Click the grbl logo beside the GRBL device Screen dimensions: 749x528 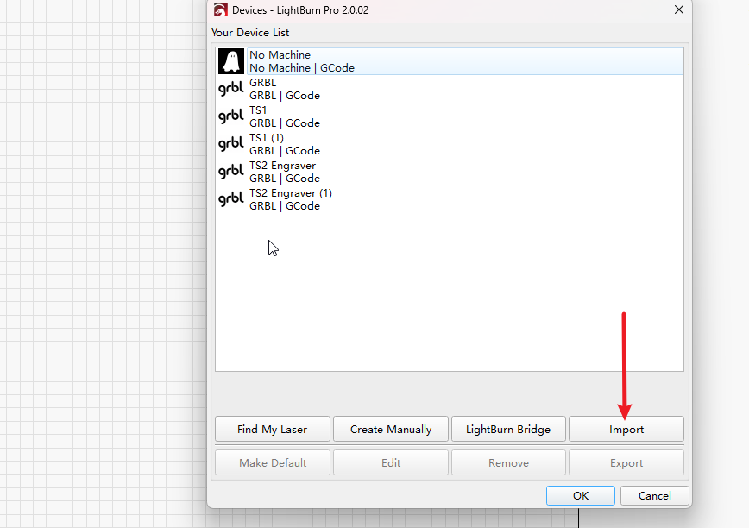pyautogui.click(x=230, y=89)
